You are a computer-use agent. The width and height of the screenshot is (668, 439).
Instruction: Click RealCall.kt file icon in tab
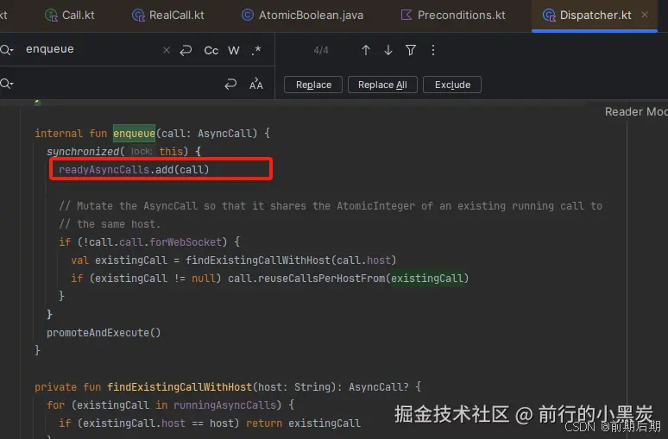(138, 16)
